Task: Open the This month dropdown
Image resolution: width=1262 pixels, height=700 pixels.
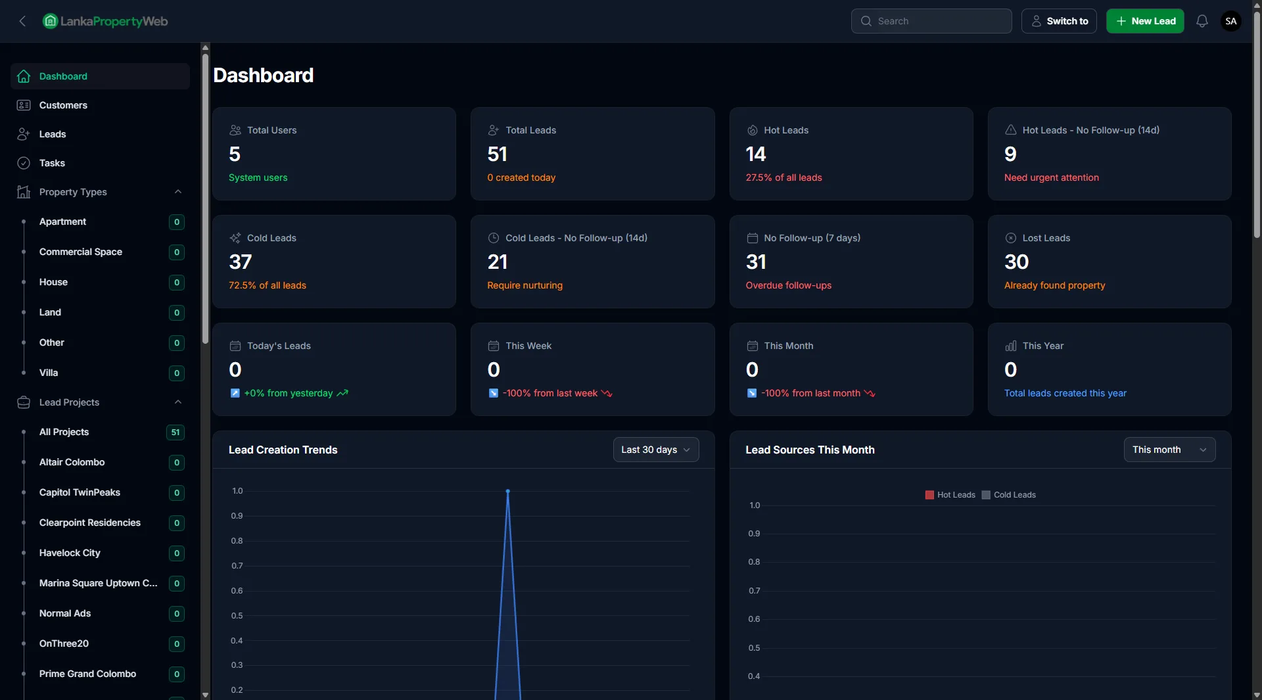Action: [x=1169, y=450]
